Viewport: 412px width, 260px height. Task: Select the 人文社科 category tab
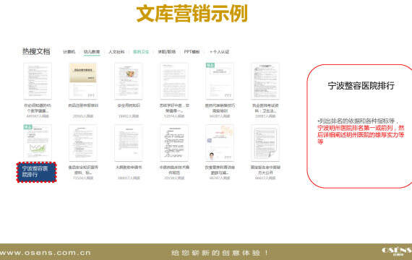pyautogui.click(x=116, y=52)
